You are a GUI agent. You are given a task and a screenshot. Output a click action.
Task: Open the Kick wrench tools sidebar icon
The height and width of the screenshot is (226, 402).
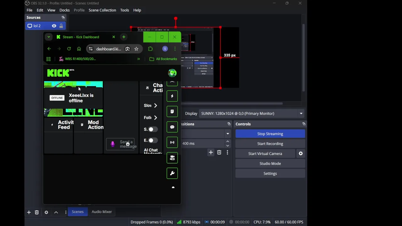(172, 173)
